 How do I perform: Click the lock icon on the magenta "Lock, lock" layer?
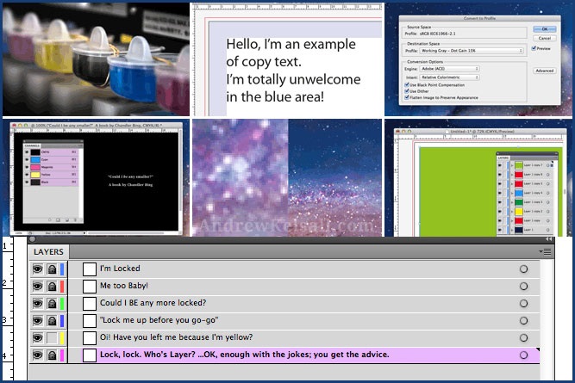point(52,355)
